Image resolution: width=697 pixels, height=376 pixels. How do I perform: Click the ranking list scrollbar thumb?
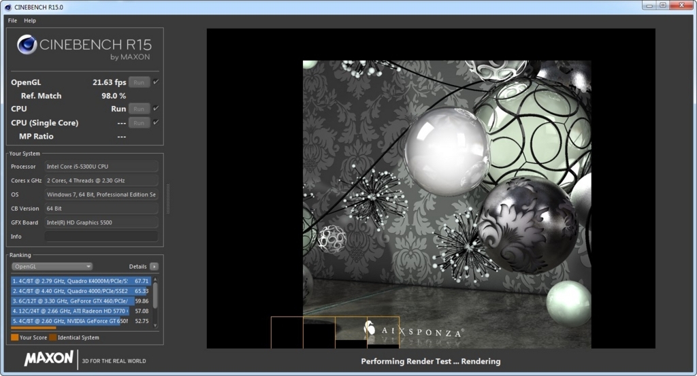(x=155, y=295)
